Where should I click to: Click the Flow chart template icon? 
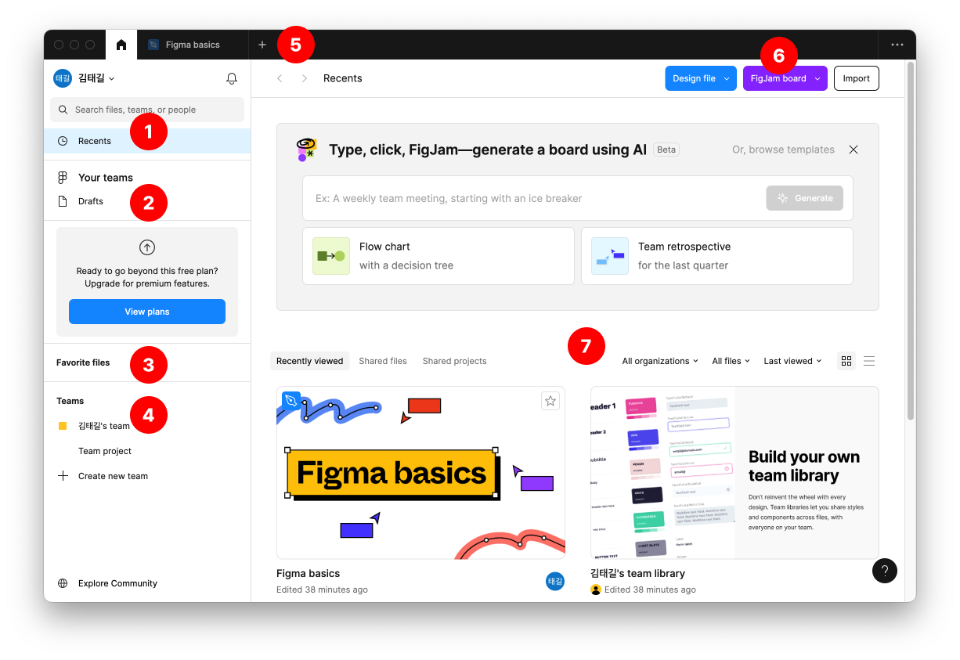(x=331, y=256)
